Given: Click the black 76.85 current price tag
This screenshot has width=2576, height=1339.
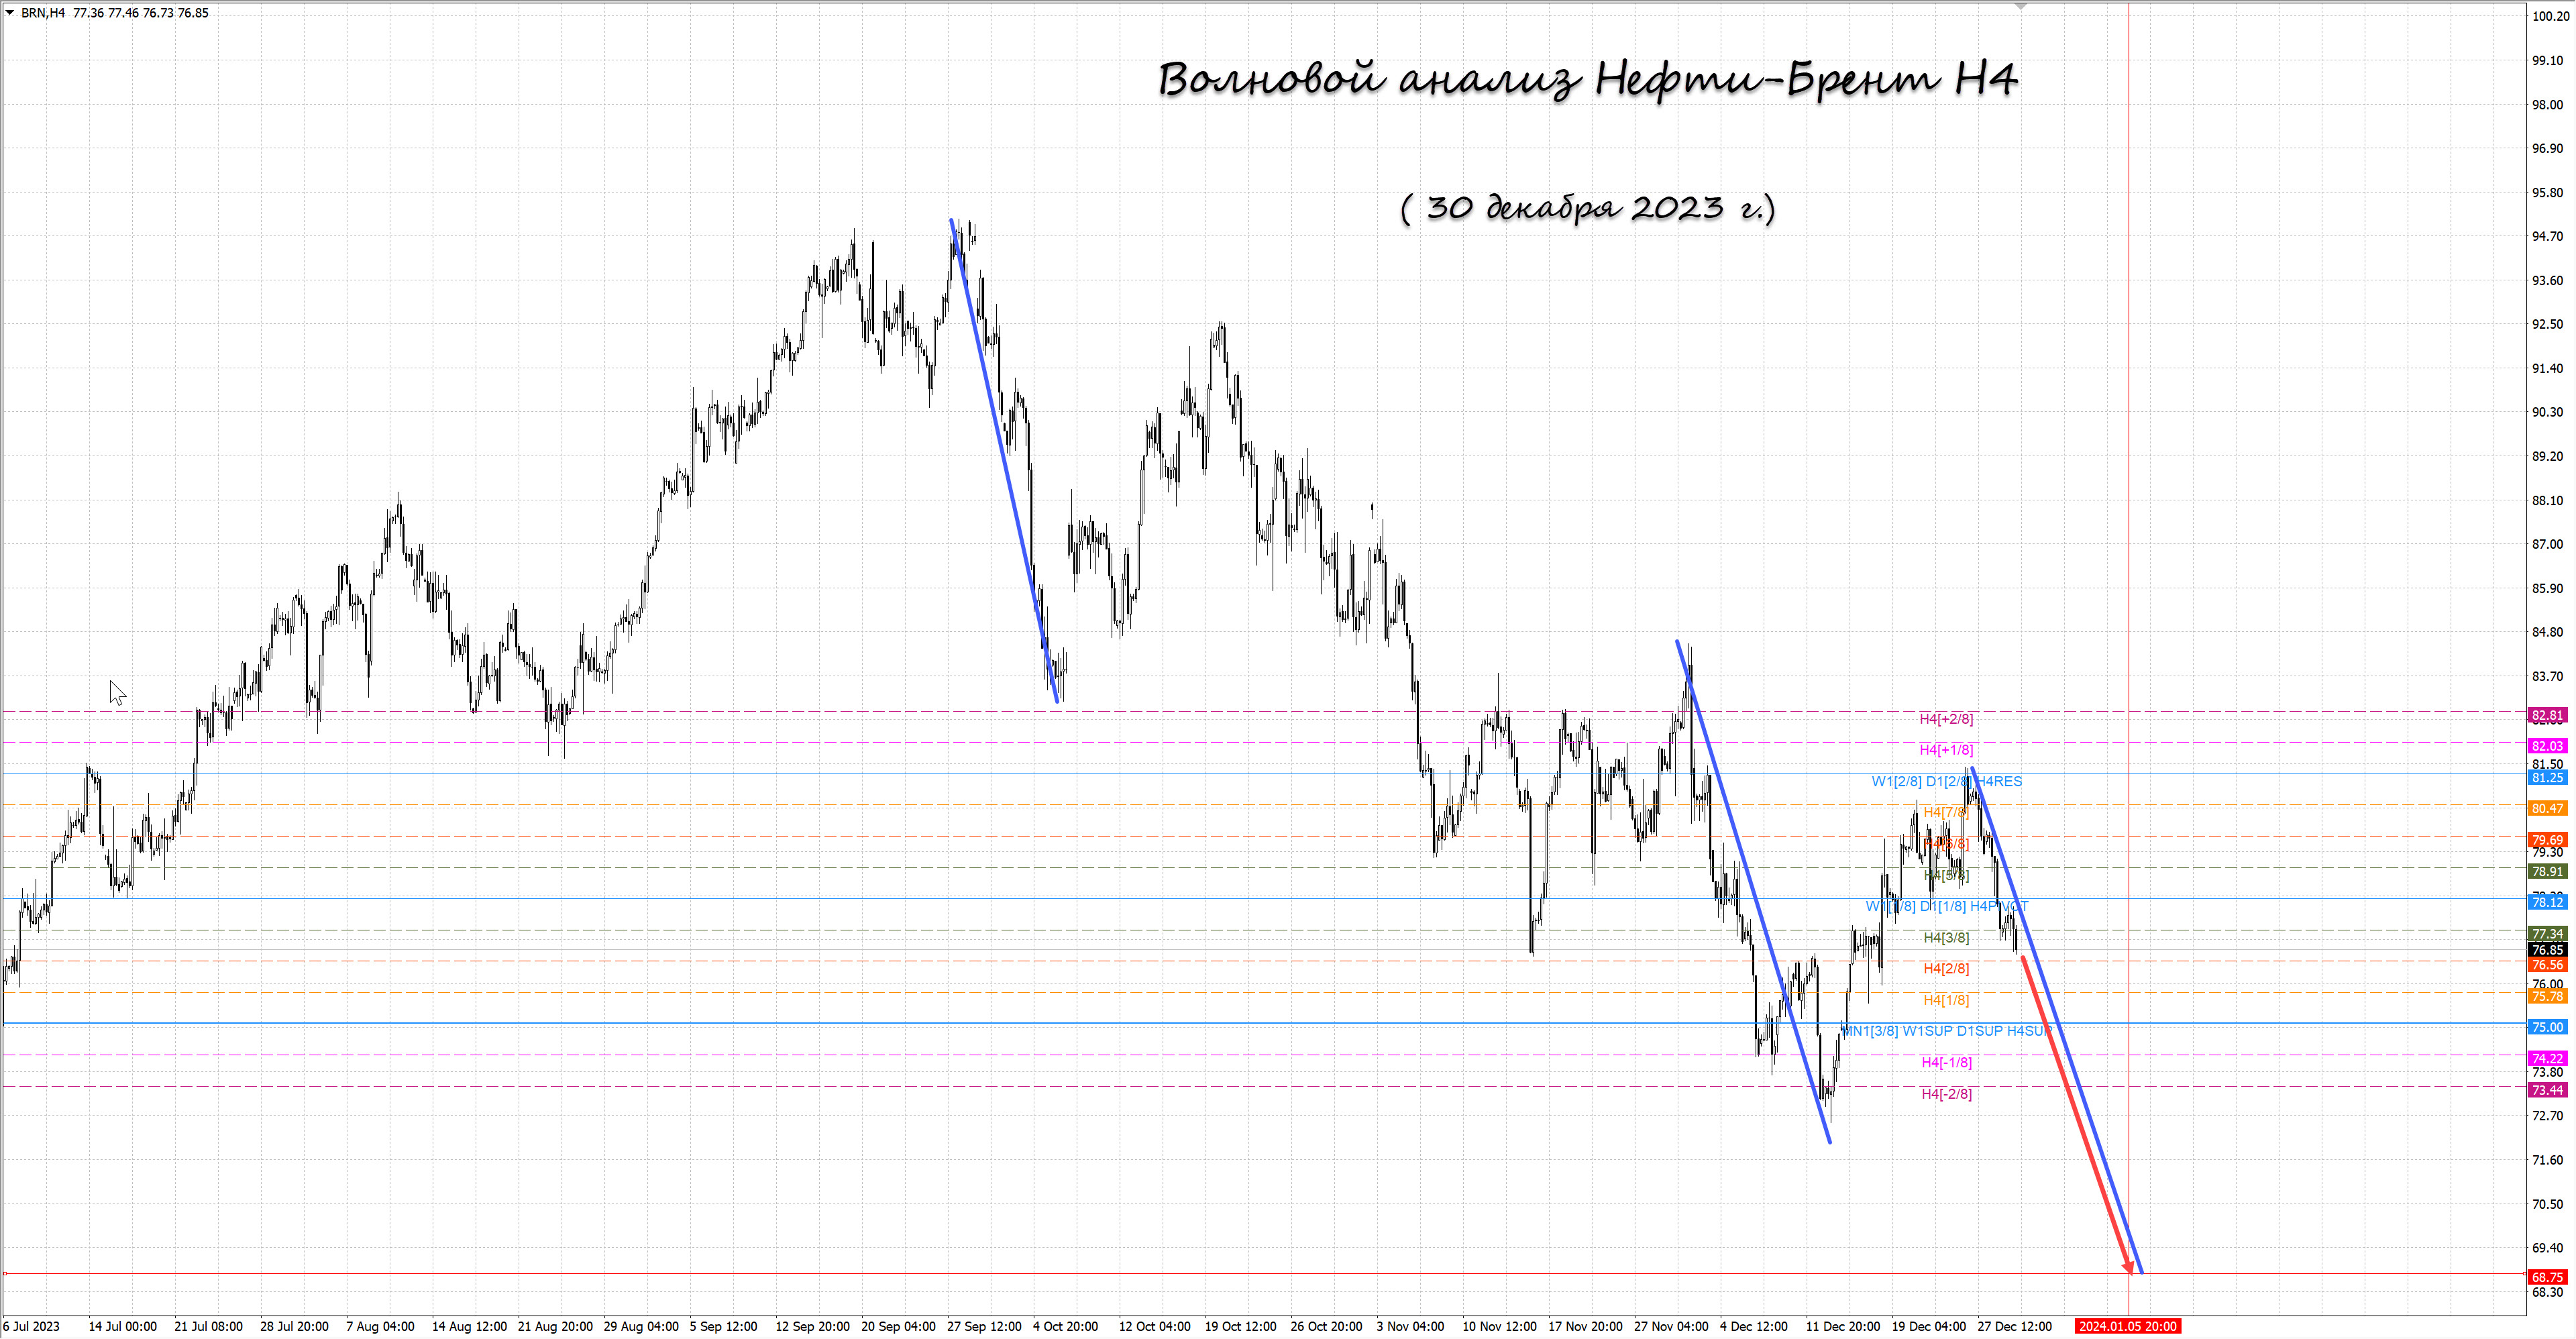Looking at the screenshot, I should pyautogui.click(x=2547, y=950).
